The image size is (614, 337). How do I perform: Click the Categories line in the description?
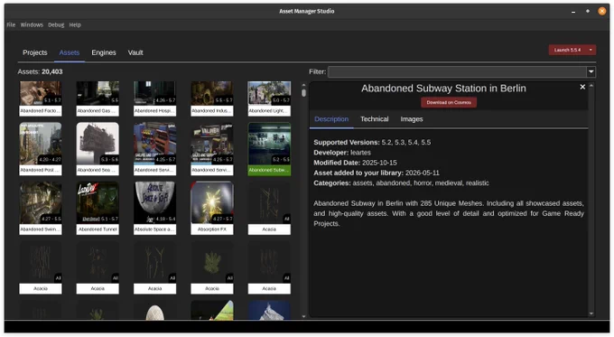pyautogui.click(x=401, y=183)
